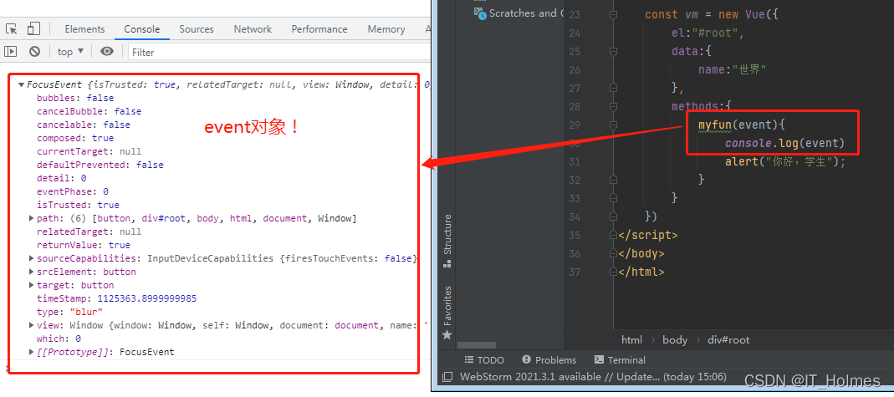Click the relatedTarget: null property row
Screen dimensions: 894x397
click(x=89, y=232)
